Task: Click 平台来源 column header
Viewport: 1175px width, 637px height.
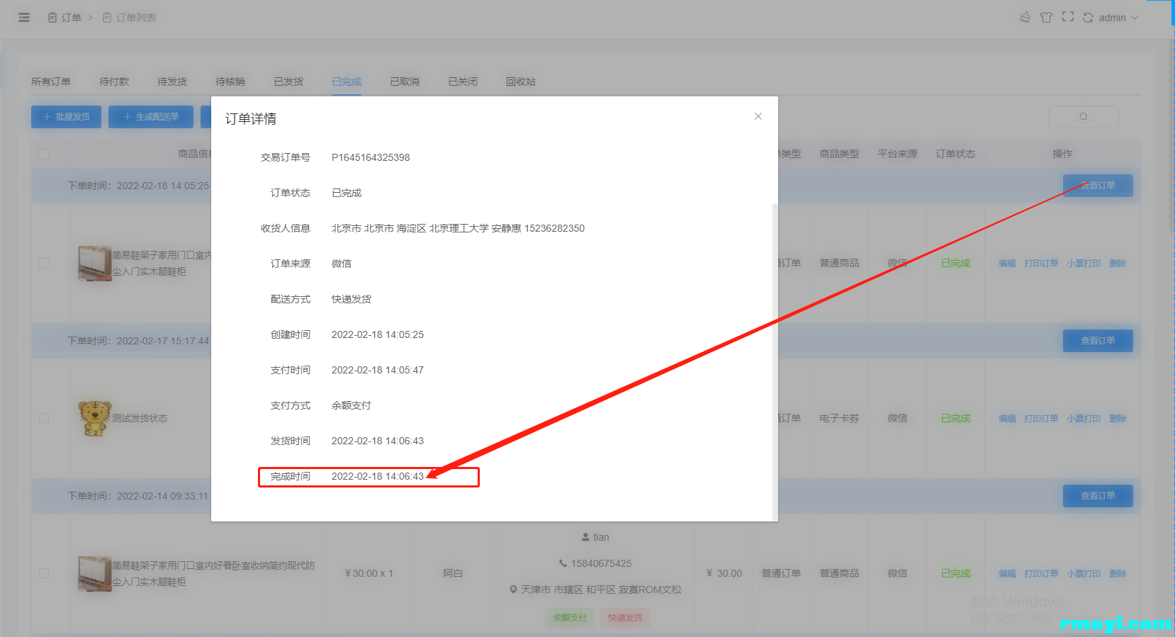Action: coord(897,154)
